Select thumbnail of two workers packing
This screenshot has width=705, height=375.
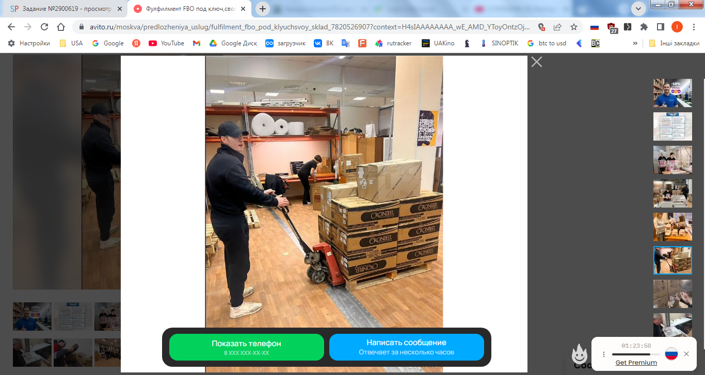click(x=672, y=160)
